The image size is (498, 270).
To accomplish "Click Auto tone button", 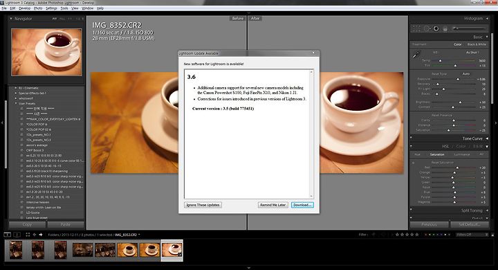I will [465, 74].
